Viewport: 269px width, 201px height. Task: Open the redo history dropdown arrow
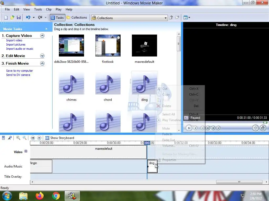(45, 18)
